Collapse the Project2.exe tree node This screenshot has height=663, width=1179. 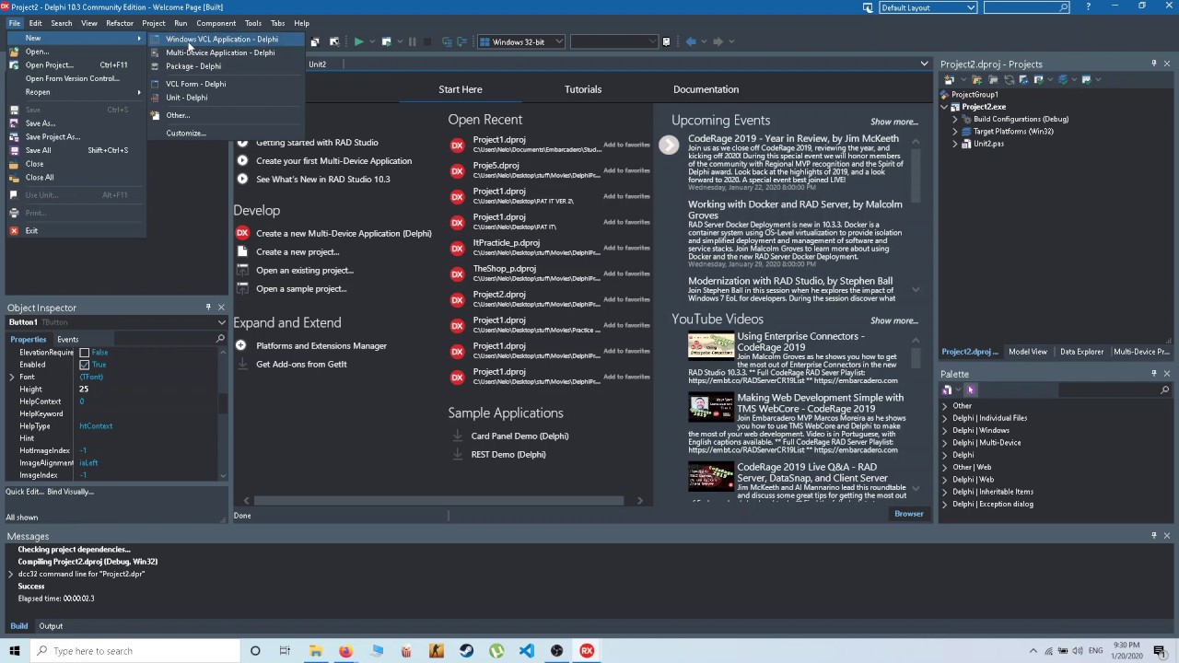[x=944, y=107]
